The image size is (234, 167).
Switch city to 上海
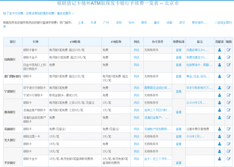coord(81,23)
